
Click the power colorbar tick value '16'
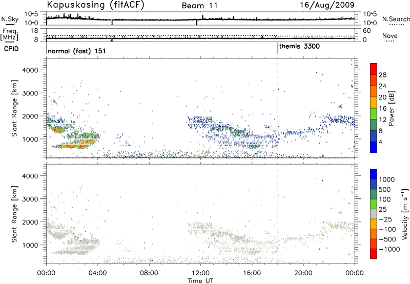click(x=382, y=109)
